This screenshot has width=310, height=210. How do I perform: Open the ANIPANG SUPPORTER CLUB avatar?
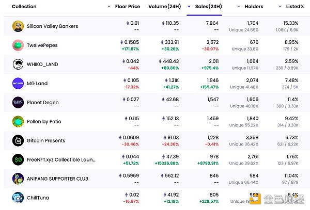click(18, 179)
